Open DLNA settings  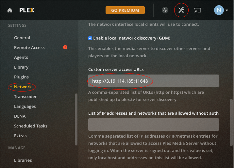click(20, 116)
